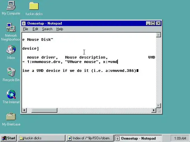Open the Search menu in Notepad
This screenshot has width=190, height=142.
(47, 29)
